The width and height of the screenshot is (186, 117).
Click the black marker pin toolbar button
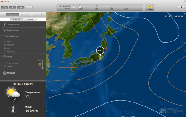click(x=29, y=7)
